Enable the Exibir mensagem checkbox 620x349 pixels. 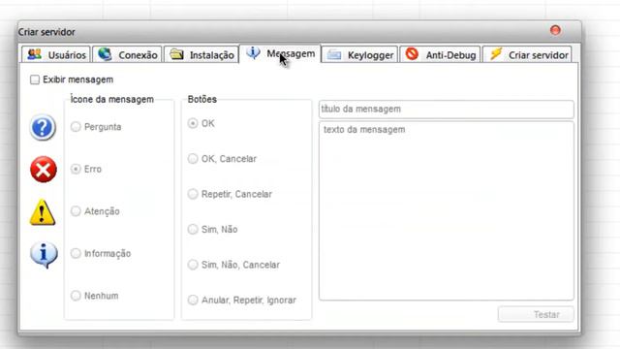click(35, 79)
